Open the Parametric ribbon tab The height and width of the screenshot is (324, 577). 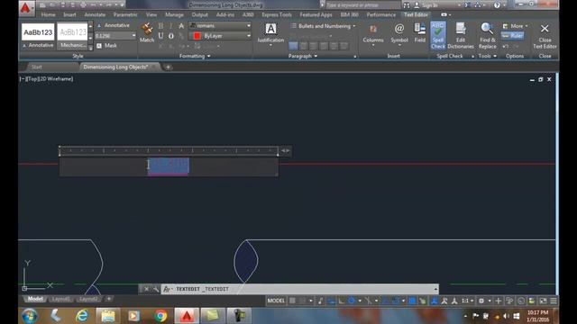[x=125, y=14]
